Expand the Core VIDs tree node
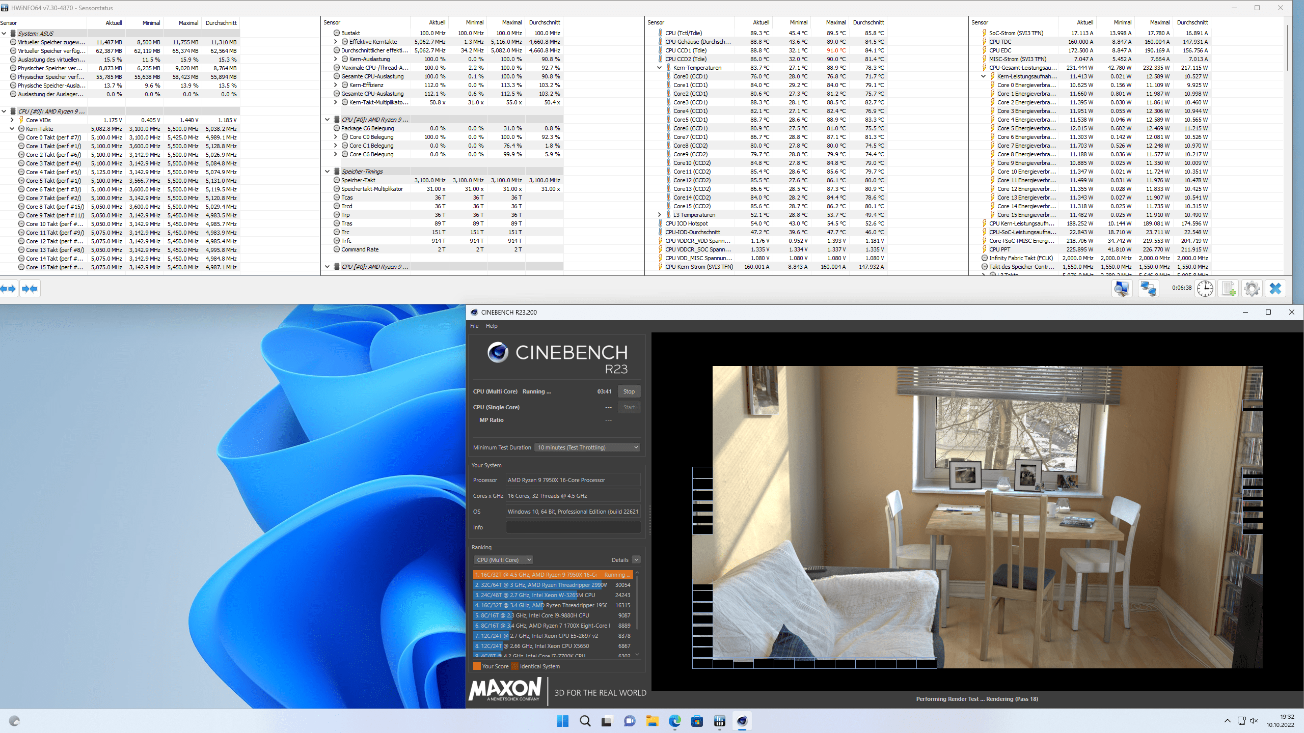 [x=12, y=120]
